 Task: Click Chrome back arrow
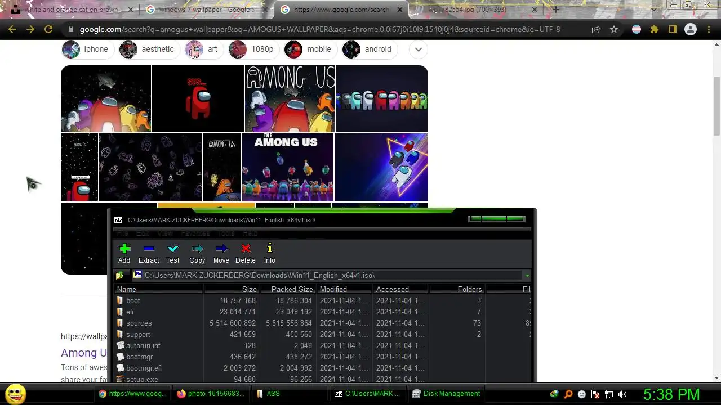(12, 29)
